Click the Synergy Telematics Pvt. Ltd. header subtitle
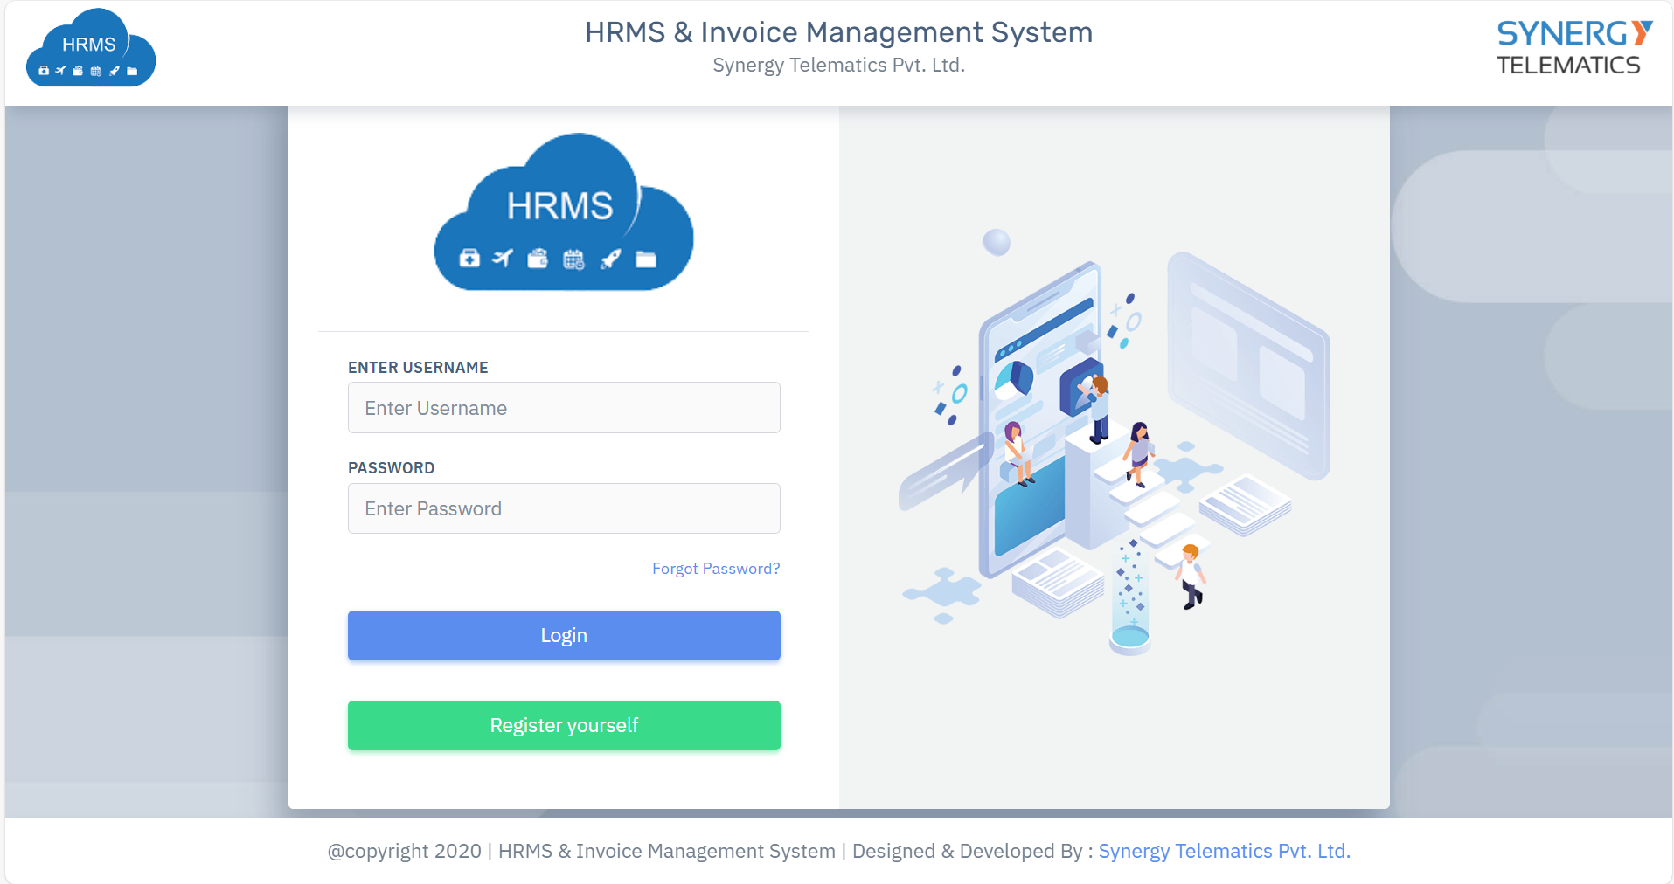The image size is (1674, 884). click(x=838, y=66)
